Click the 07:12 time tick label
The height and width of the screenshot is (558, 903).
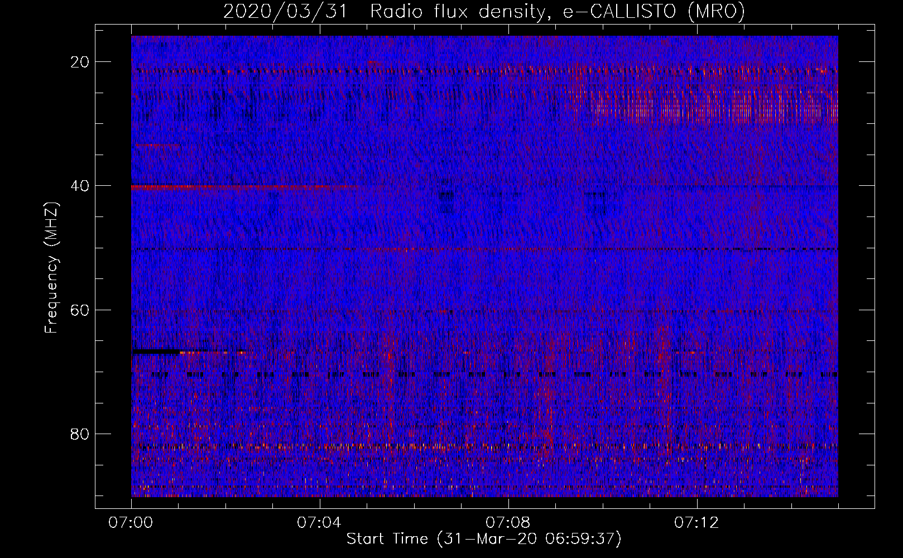(x=697, y=523)
